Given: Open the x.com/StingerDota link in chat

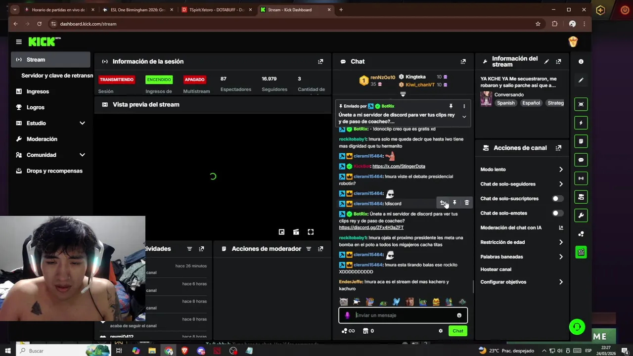Looking at the screenshot, I should [x=399, y=166].
